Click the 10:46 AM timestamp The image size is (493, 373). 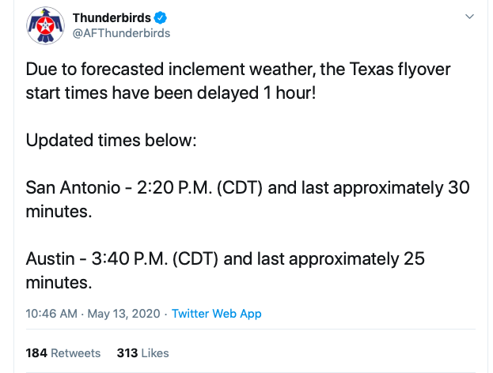pos(51,314)
